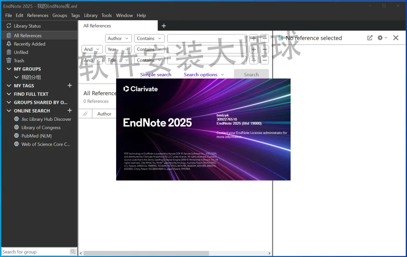This screenshot has height=257, width=407.
Task: Click the Search for group input field
Action: 36,252
